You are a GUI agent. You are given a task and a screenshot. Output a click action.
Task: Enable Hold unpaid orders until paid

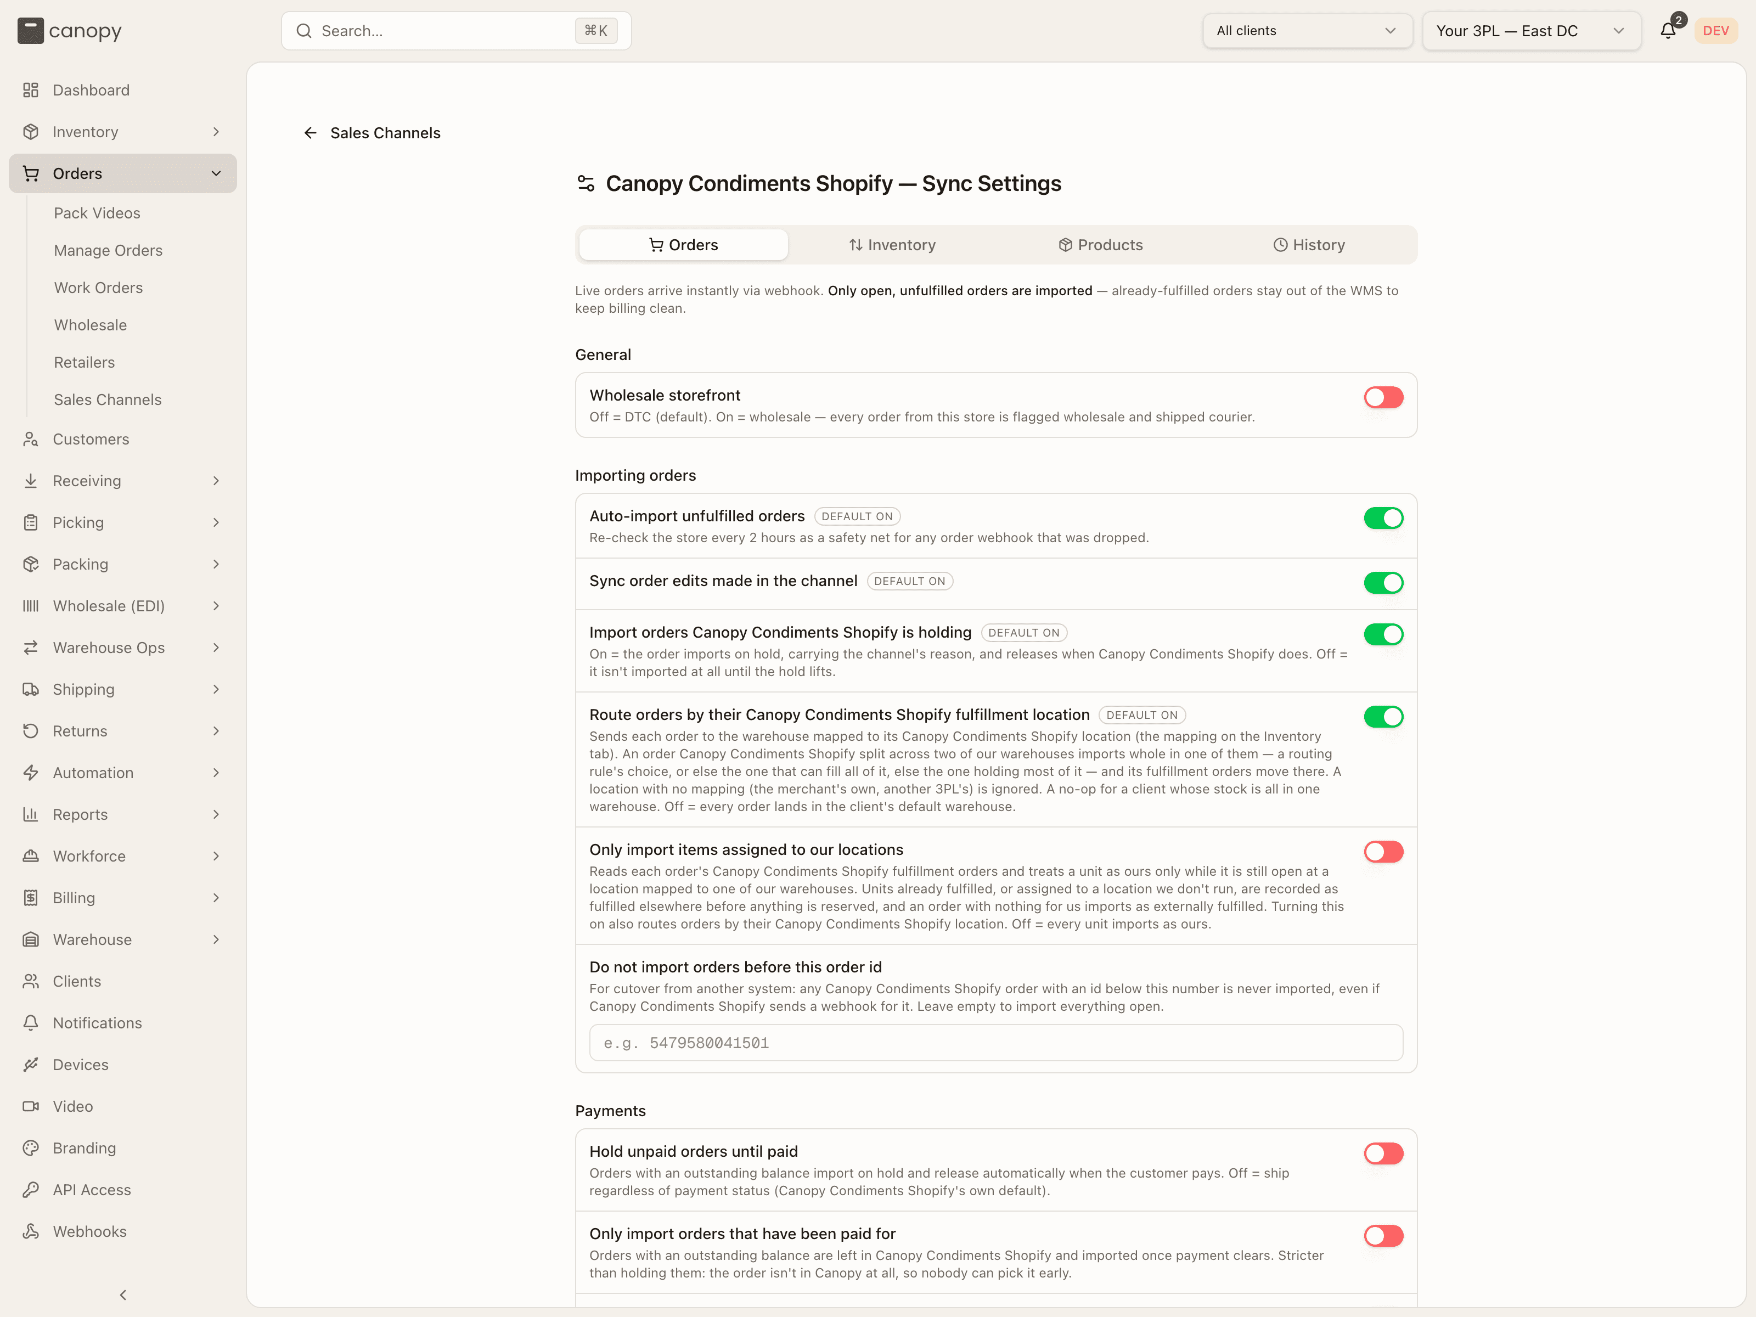[1383, 1153]
